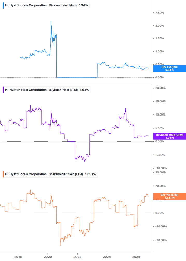186x261 pixels.
Task: Click the Dividend Yield (Ind) legend label
Action: click(x=63, y=5)
